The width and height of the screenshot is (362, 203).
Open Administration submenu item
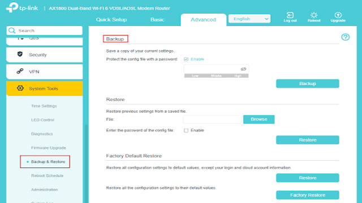click(x=45, y=189)
